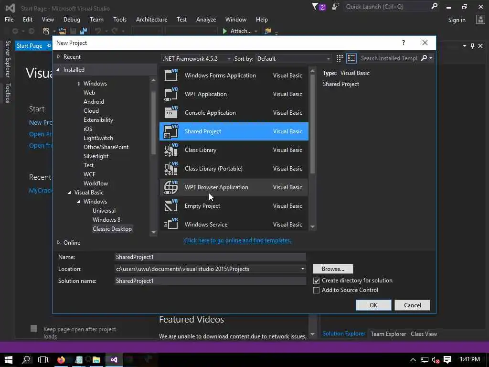
Task: Click OK to create the project
Action: [x=373, y=305]
